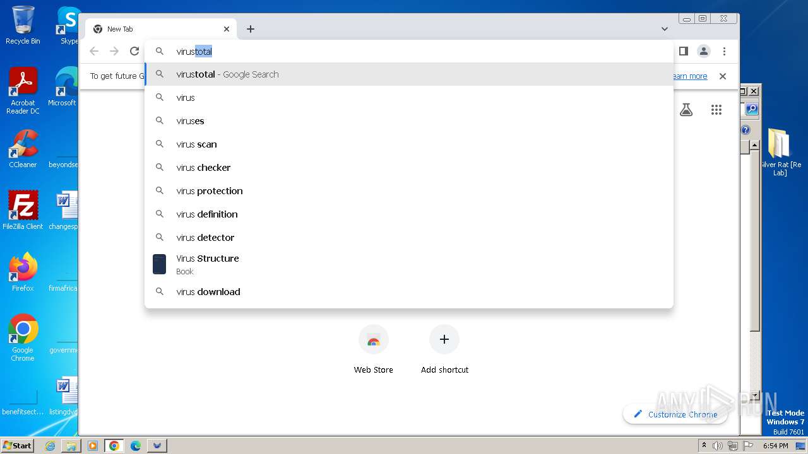Viewport: 808px width, 454px height.
Task: Click search icon in background window
Action: coord(751,109)
